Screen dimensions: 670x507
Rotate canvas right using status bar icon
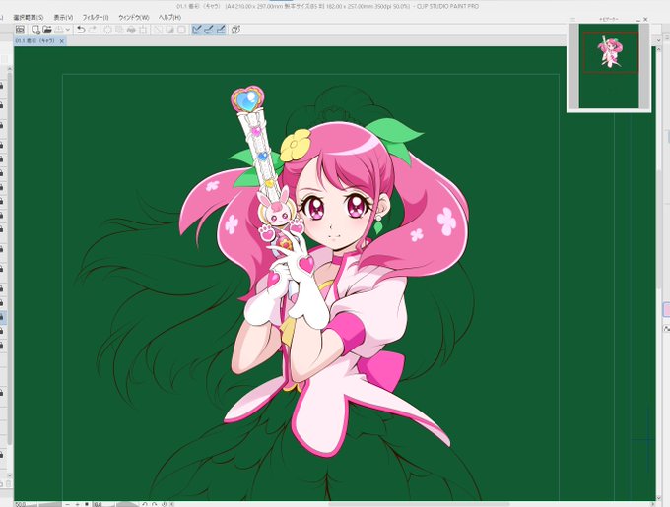click(155, 504)
